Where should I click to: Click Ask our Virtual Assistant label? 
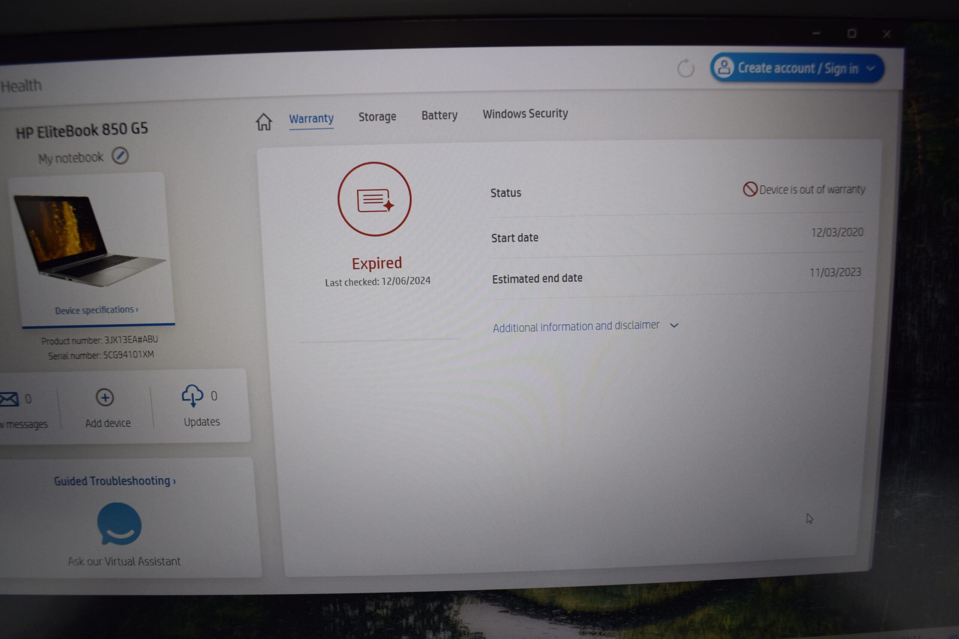[x=124, y=561]
